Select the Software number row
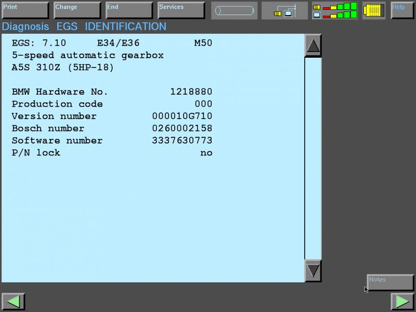Image resolution: width=416 pixels, height=312 pixels. pos(112,140)
